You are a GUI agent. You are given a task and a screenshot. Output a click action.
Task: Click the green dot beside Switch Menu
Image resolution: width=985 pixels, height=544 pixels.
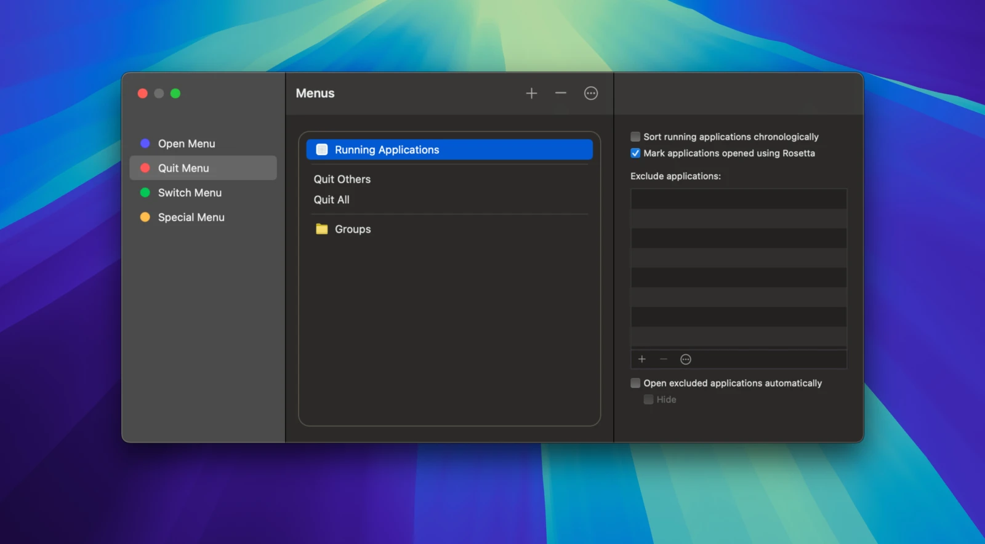[x=145, y=193]
